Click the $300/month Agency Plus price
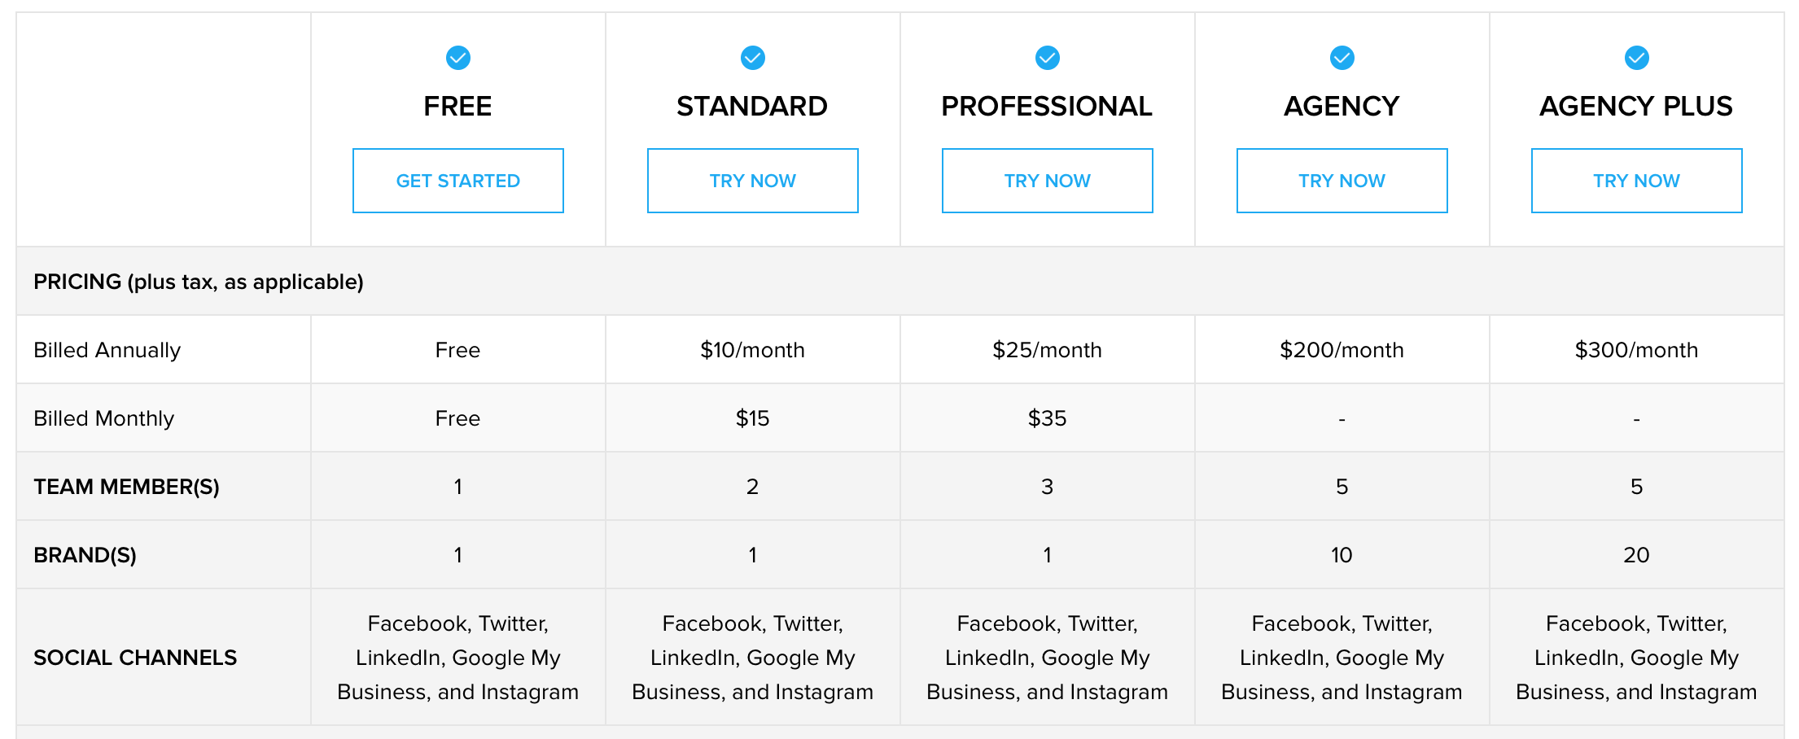The image size is (1799, 739). coord(1637,350)
